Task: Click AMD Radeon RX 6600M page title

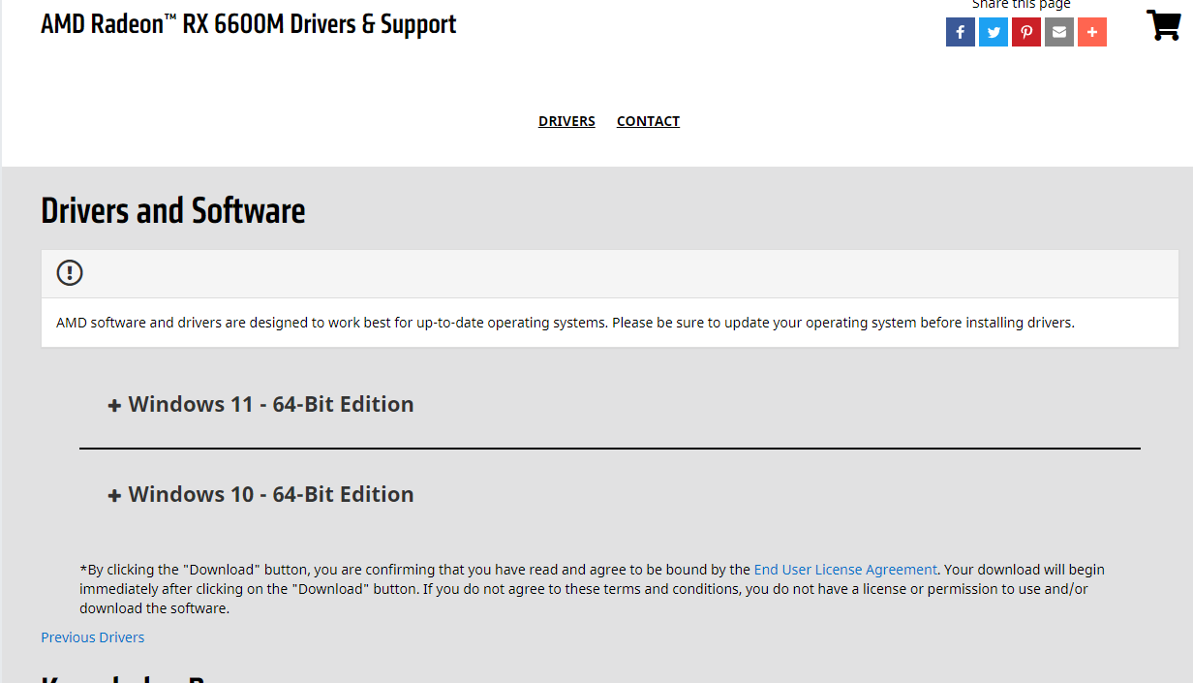Action: pos(248,24)
